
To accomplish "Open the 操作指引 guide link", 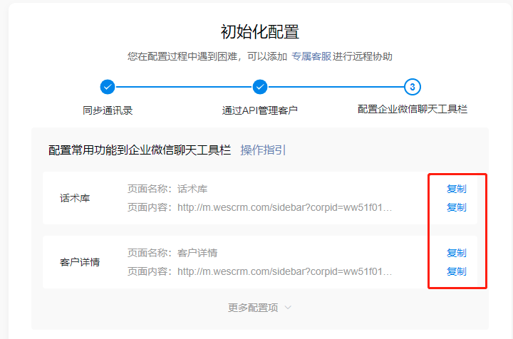I will [x=263, y=150].
